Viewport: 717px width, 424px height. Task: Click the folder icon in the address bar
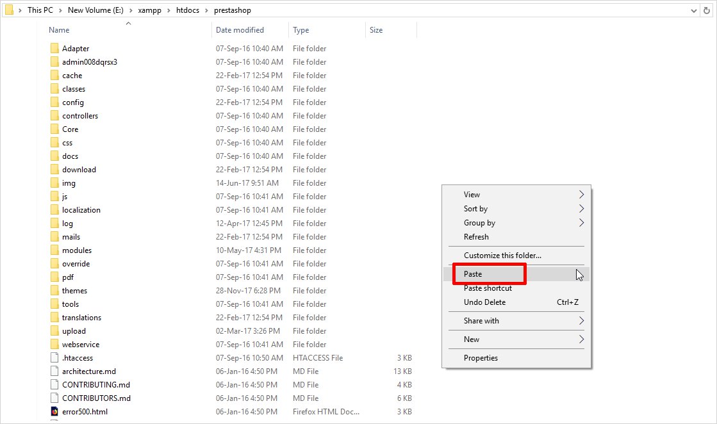(9, 10)
